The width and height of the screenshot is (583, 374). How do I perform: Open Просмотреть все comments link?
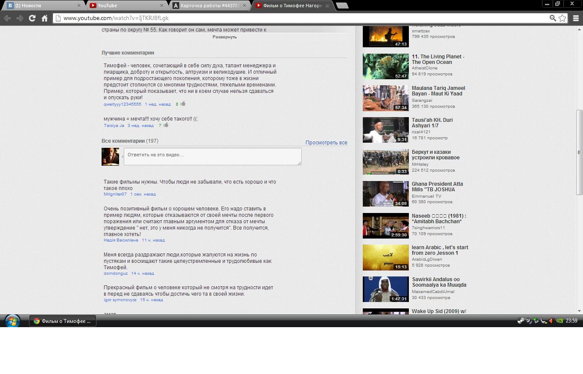tap(326, 143)
